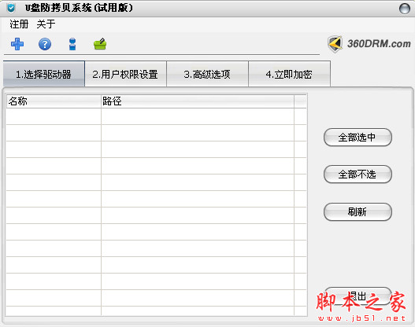The width and height of the screenshot is (415, 327).
Task: Open help with the question mark icon
Action: point(45,44)
